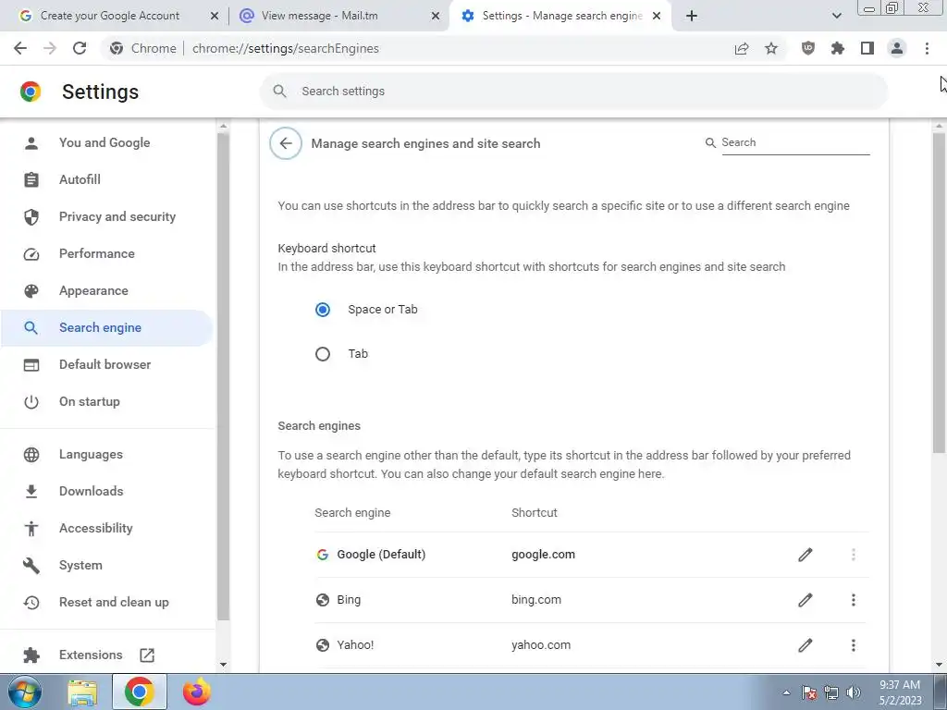Open more actions for Bing
Screen dimensions: 947x710
[854, 599]
